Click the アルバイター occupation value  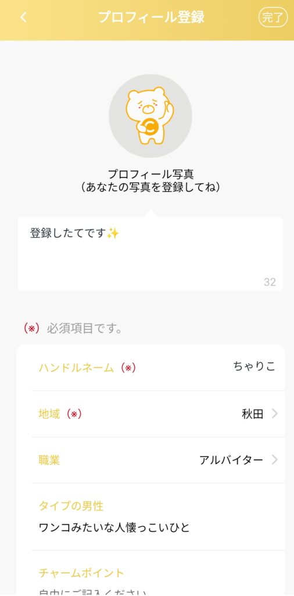tap(231, 460)
